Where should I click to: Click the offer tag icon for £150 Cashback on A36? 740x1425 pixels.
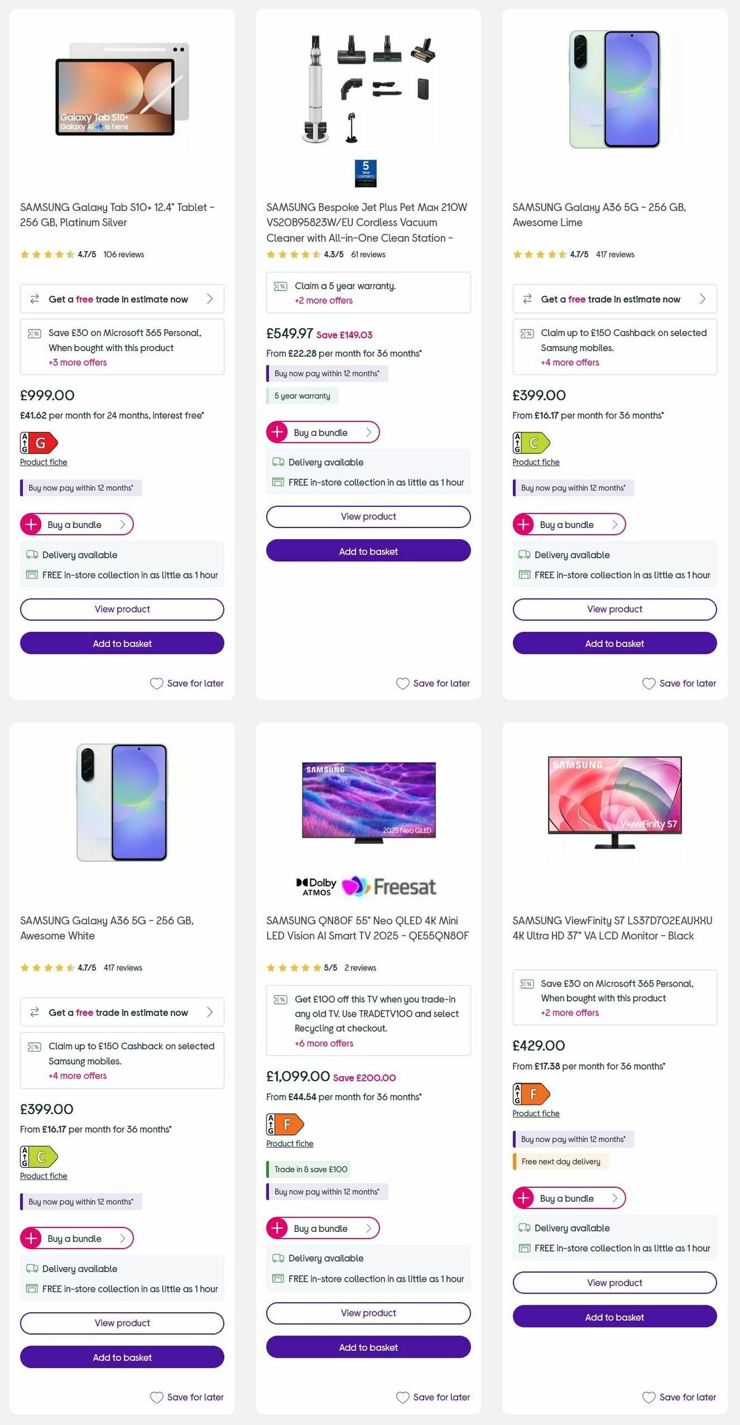coord(527,332)
